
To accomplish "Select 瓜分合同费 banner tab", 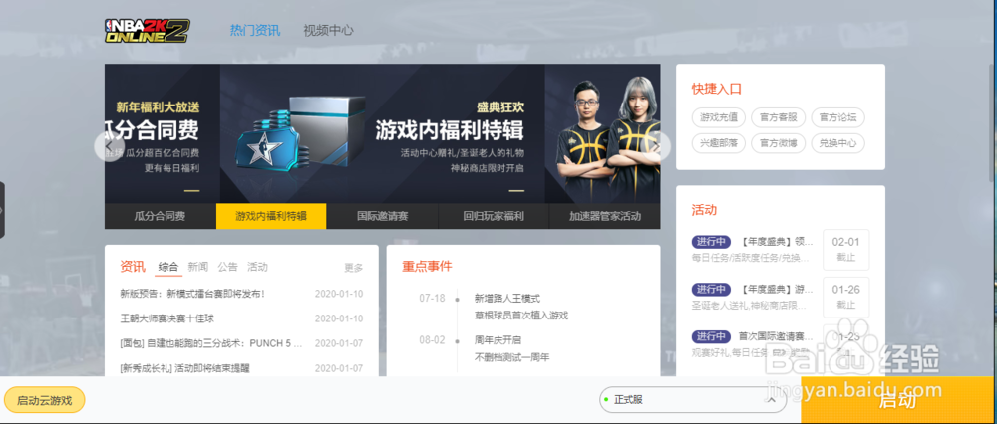I will click(x=161, y=216).
